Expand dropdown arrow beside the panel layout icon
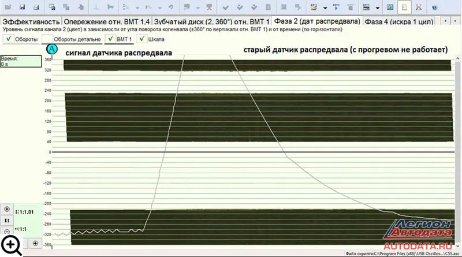This screenshot has height=257, width=462. tap(377, 8)
